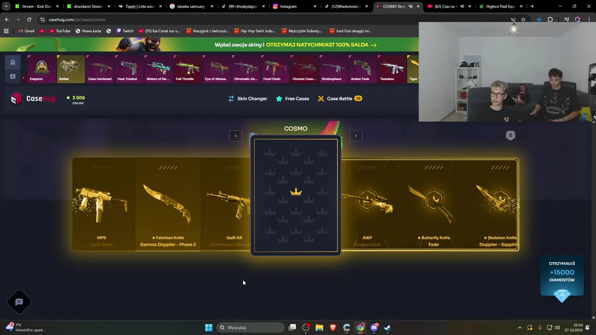Open File Explorer from the taskbar
This screenshot has width=596, height=335.
tap(319, 328)
